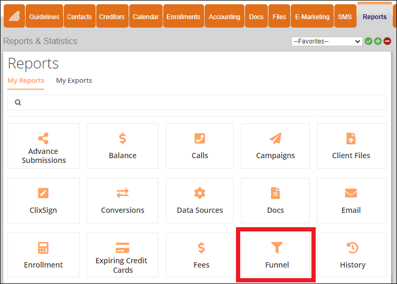Go to the Contacts tab
Viewport: 397px width, 284px height.
click(x=80, y=16)
